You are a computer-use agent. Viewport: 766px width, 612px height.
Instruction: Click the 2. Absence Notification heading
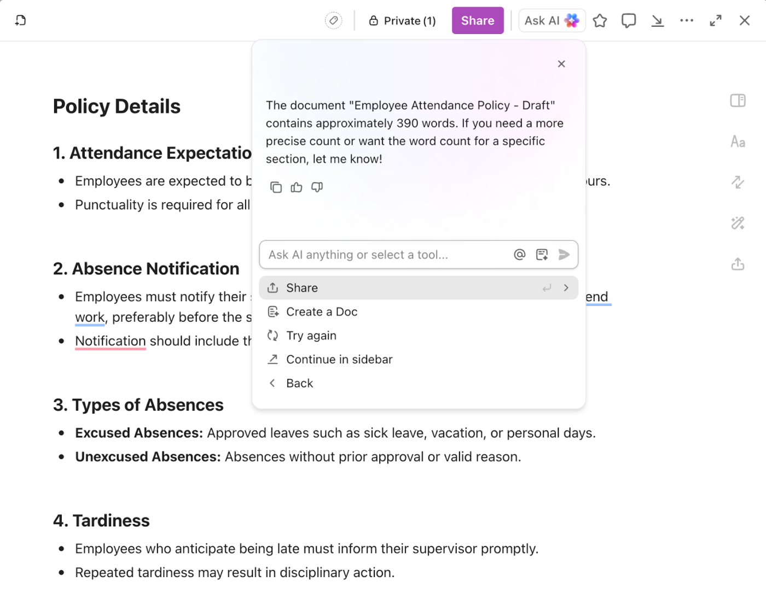[146, 269]
